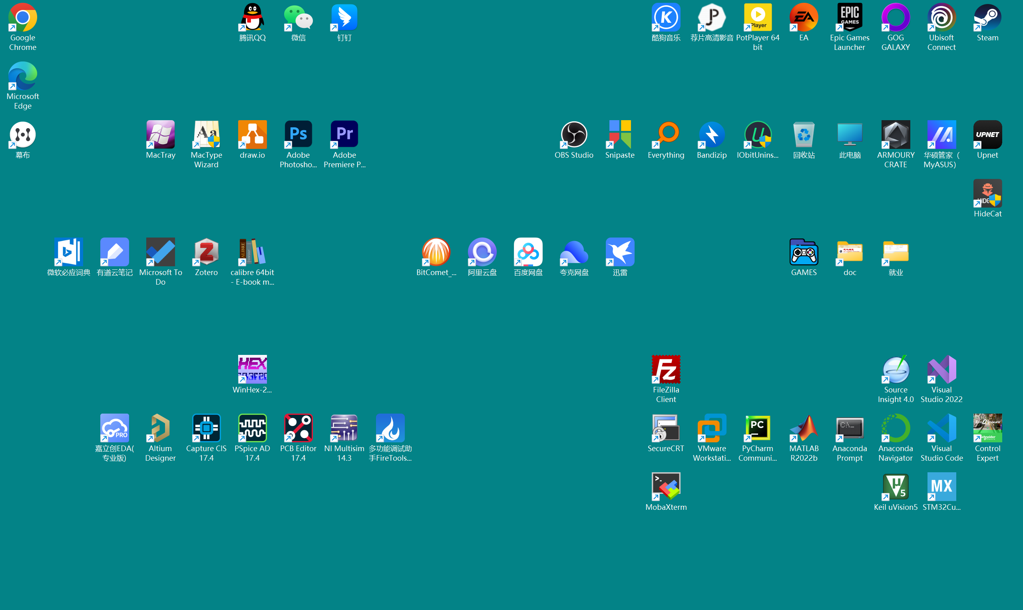Select the 幕布 desktop icon
The height and width of the screenshot is (610, 1023).
click(23, 135)
